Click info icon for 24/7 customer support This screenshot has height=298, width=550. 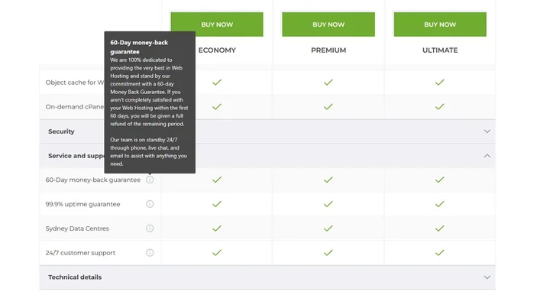point(150,253)
